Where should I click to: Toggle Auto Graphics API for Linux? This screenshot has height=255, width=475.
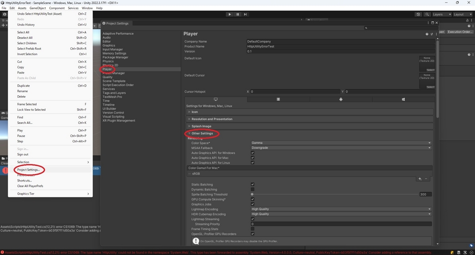click(x=253, y=162)
